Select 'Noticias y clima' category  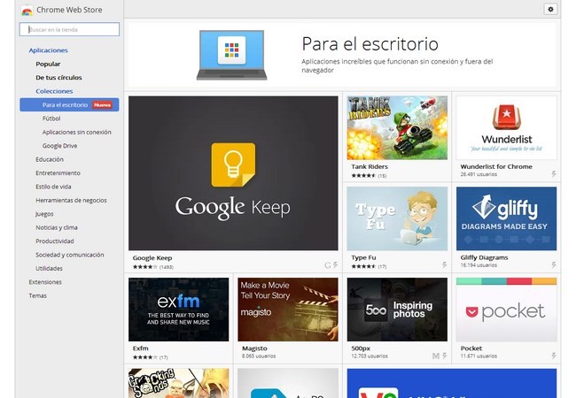pyautogui.click(x=56, y=227)
